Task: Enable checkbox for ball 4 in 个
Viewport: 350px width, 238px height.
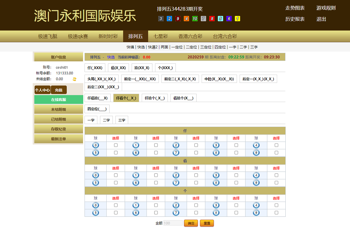Action: click(x=276, y=205)
